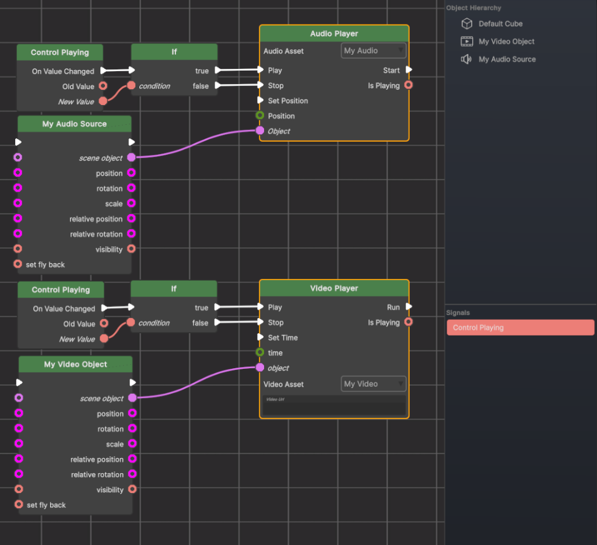The height and width of the screenshot is (545, 597).
Task: Click top Control Playing Old Value port
Action: pyautogui.click(x=103, y=86)
